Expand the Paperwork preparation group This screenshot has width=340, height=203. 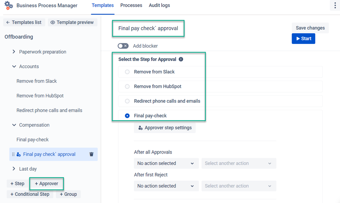pos(14,52)
